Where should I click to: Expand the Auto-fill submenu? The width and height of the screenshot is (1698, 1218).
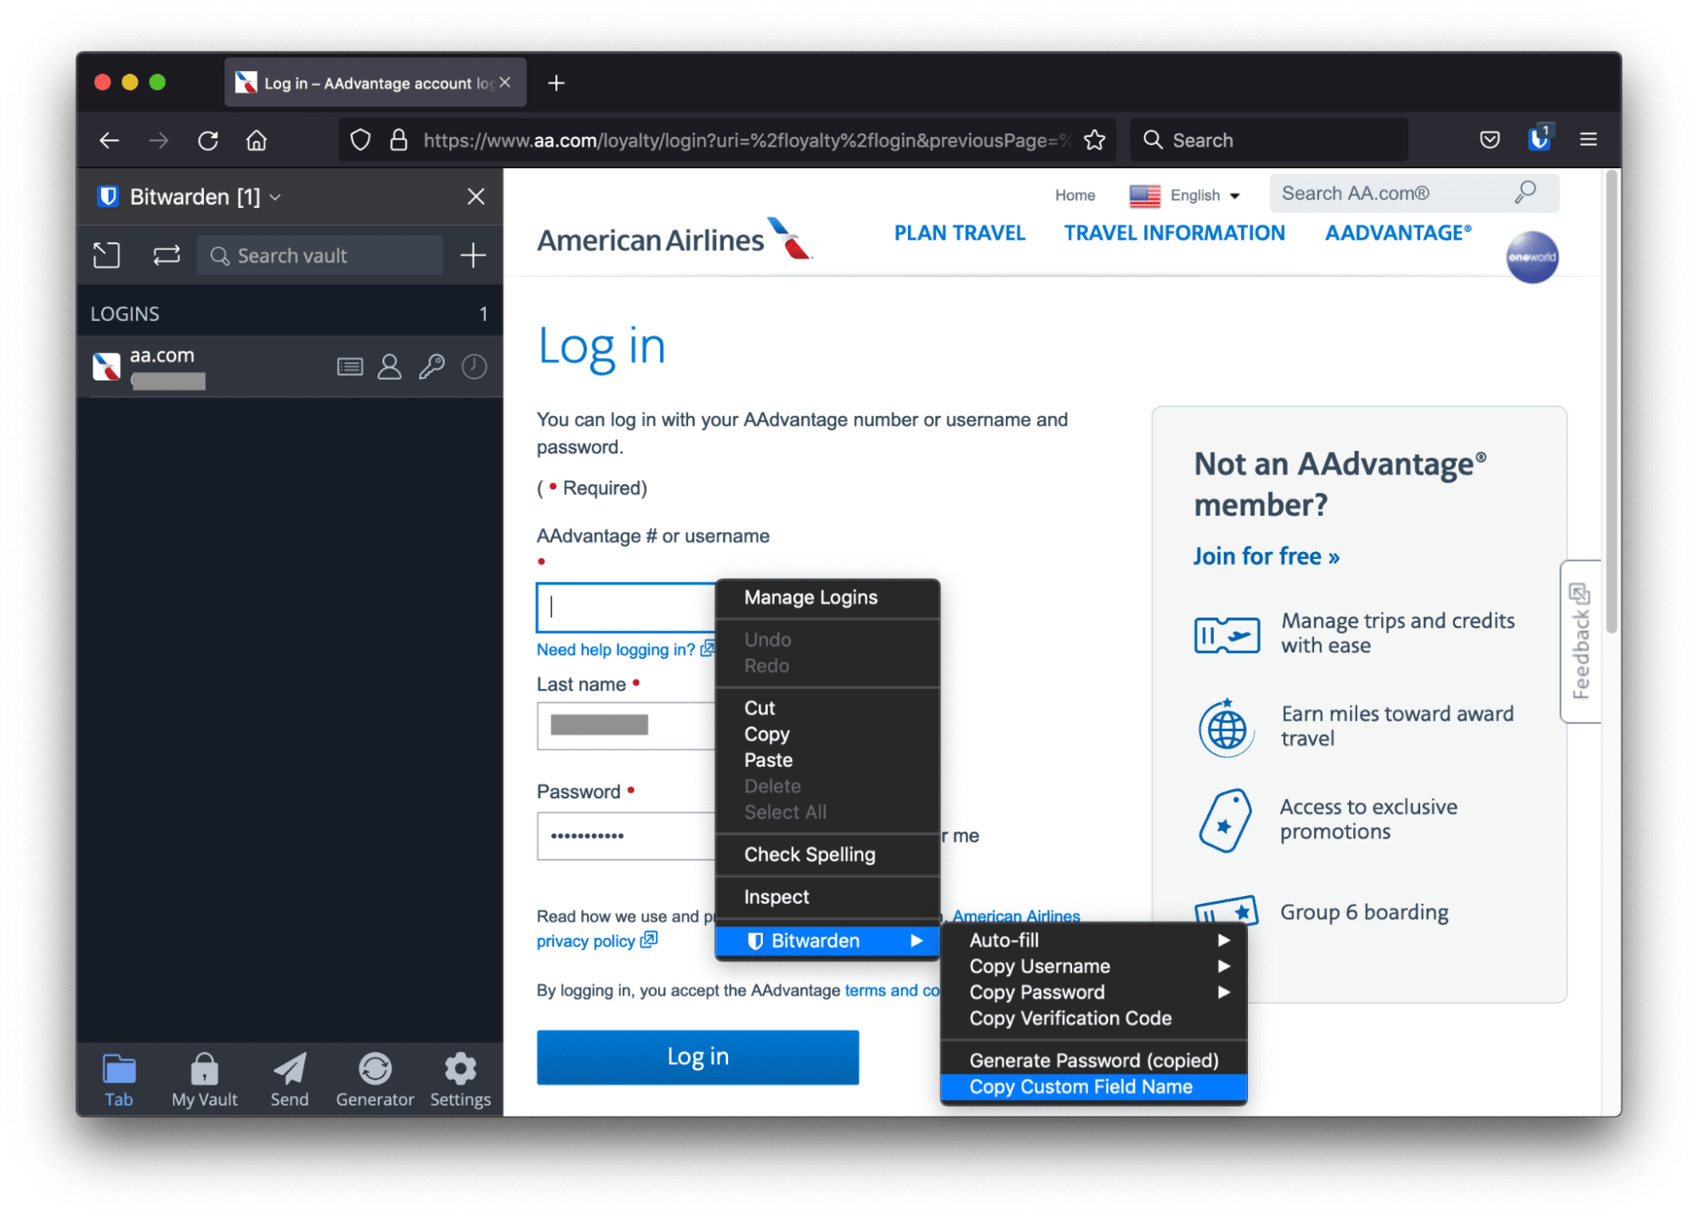click(x=1094, y=940)
